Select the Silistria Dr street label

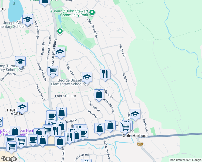pyautogui.click(x=71, y=121)
